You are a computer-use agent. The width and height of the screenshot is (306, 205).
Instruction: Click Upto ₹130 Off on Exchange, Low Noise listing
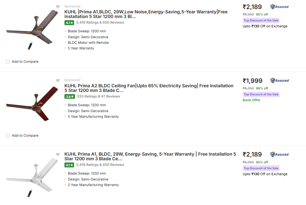[265, 26]
